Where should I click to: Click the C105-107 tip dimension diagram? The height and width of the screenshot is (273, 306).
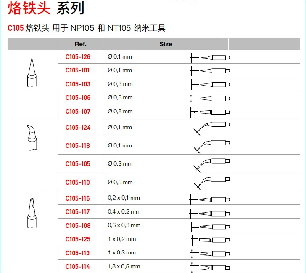click(x=210, y=112)
